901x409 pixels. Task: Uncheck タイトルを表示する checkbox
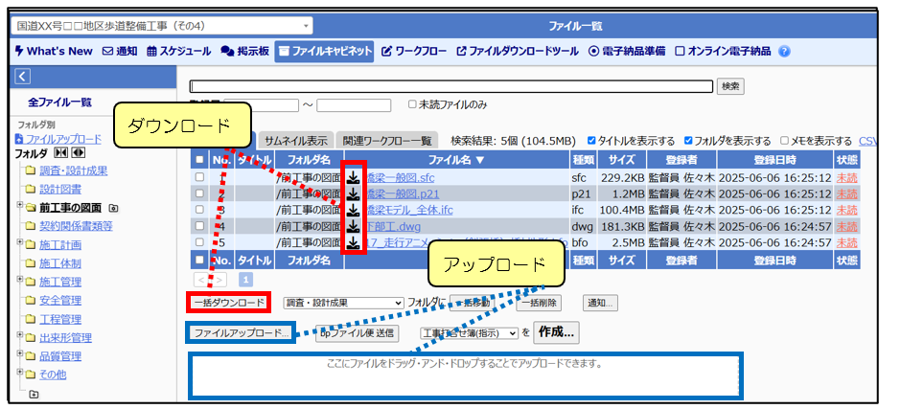click(x=591, y=140)
